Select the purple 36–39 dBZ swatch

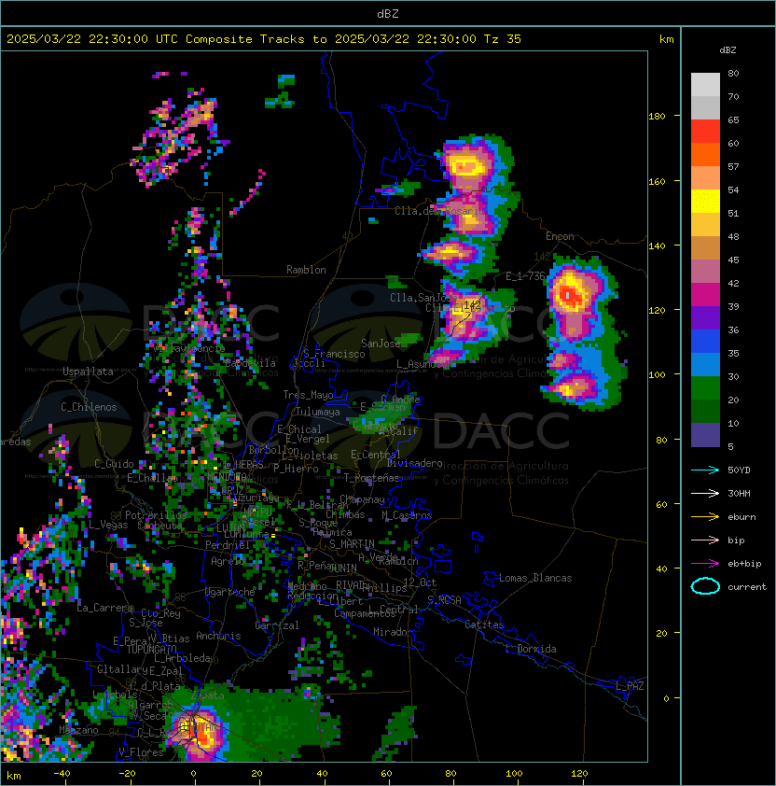click(705, 317)
